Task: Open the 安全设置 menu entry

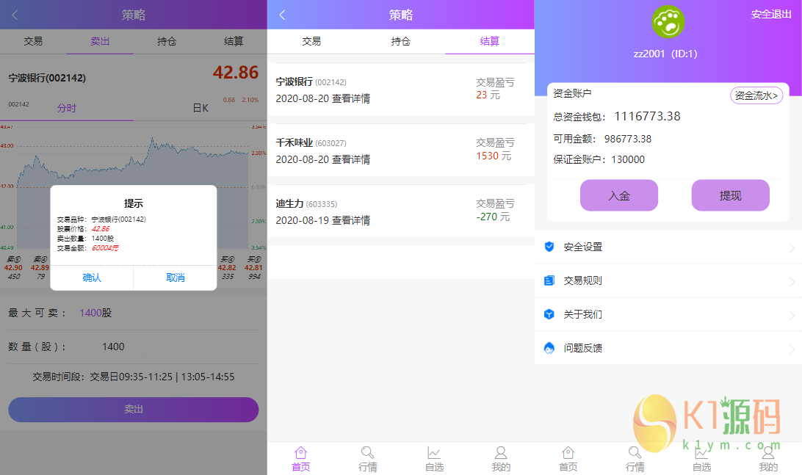Action: tap(668, 247)
